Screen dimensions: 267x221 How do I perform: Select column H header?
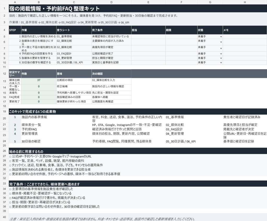tap(245, 2)
